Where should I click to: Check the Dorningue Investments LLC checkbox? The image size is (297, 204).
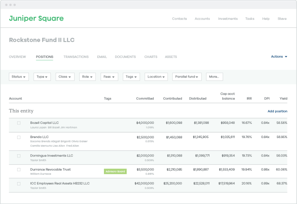click(19, 156)
